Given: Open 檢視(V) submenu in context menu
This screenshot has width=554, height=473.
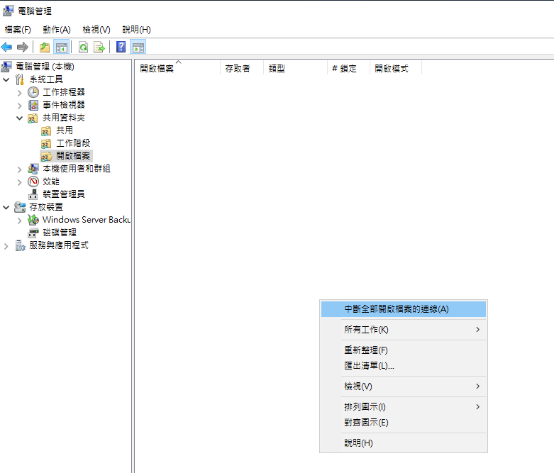Looking at the screenshot, I should [x=404, y=386].
